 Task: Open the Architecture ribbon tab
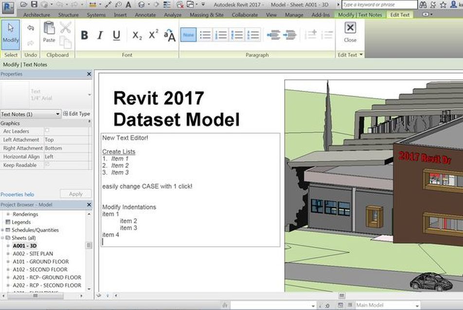point(36,15)
